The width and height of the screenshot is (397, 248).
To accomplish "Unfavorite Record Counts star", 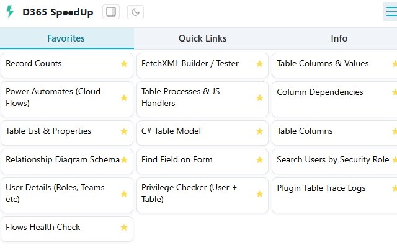I will tap(124, 63).
